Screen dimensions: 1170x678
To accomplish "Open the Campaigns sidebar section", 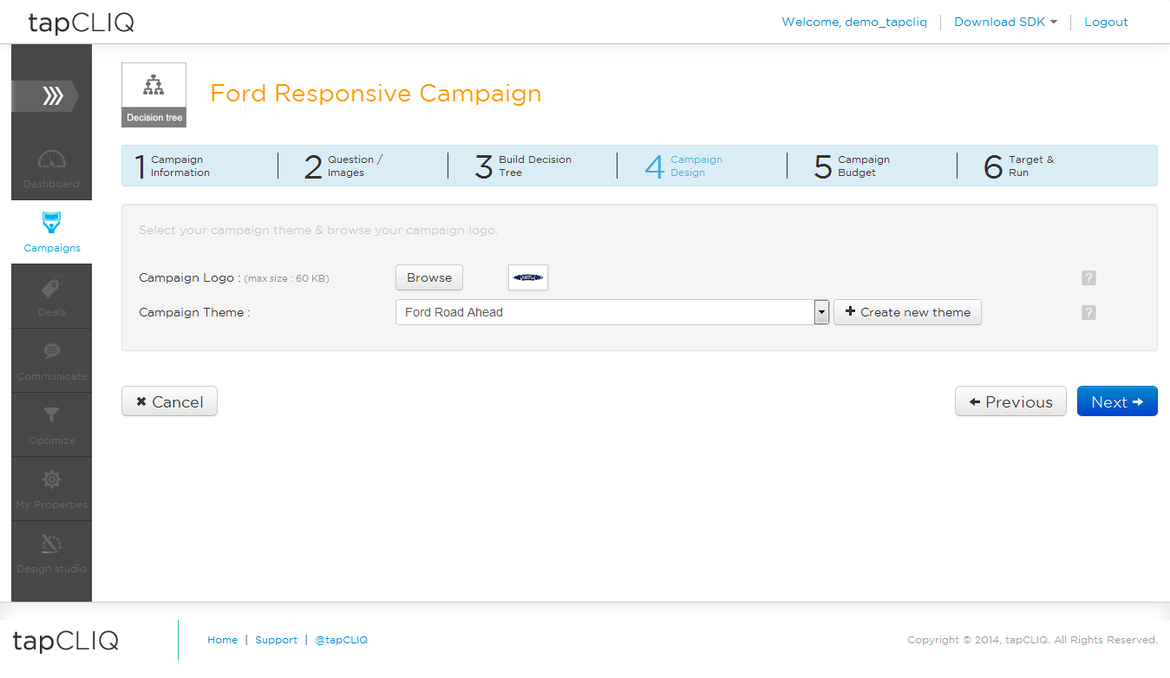I will click(51, 232).
